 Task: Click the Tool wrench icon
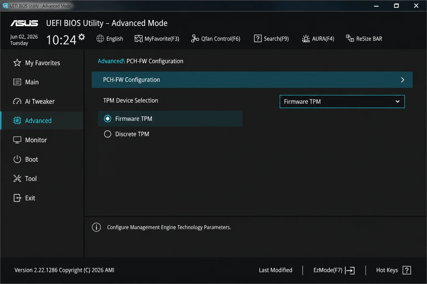(x=17, y=179)
